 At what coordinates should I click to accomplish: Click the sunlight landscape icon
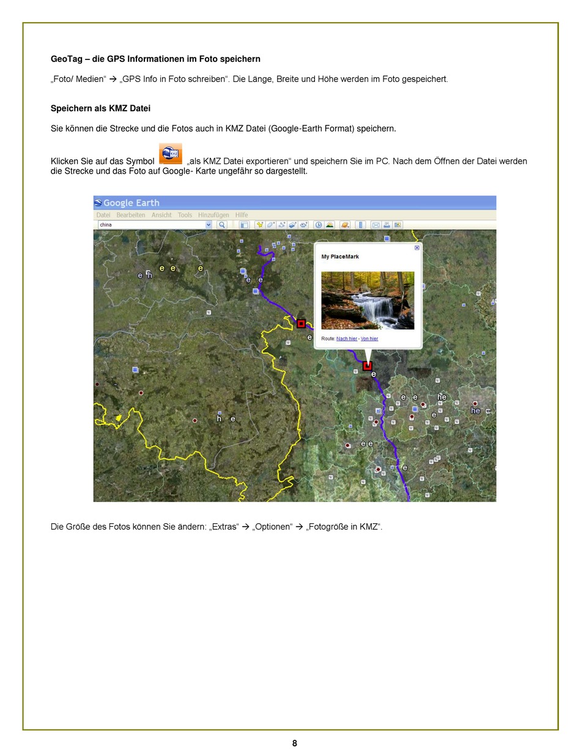pyautogui.click(x=330, y=225)
